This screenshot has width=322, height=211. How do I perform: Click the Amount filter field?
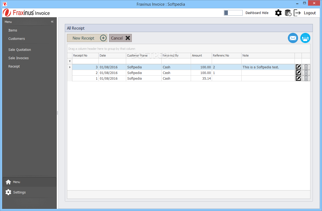point(201,61)
